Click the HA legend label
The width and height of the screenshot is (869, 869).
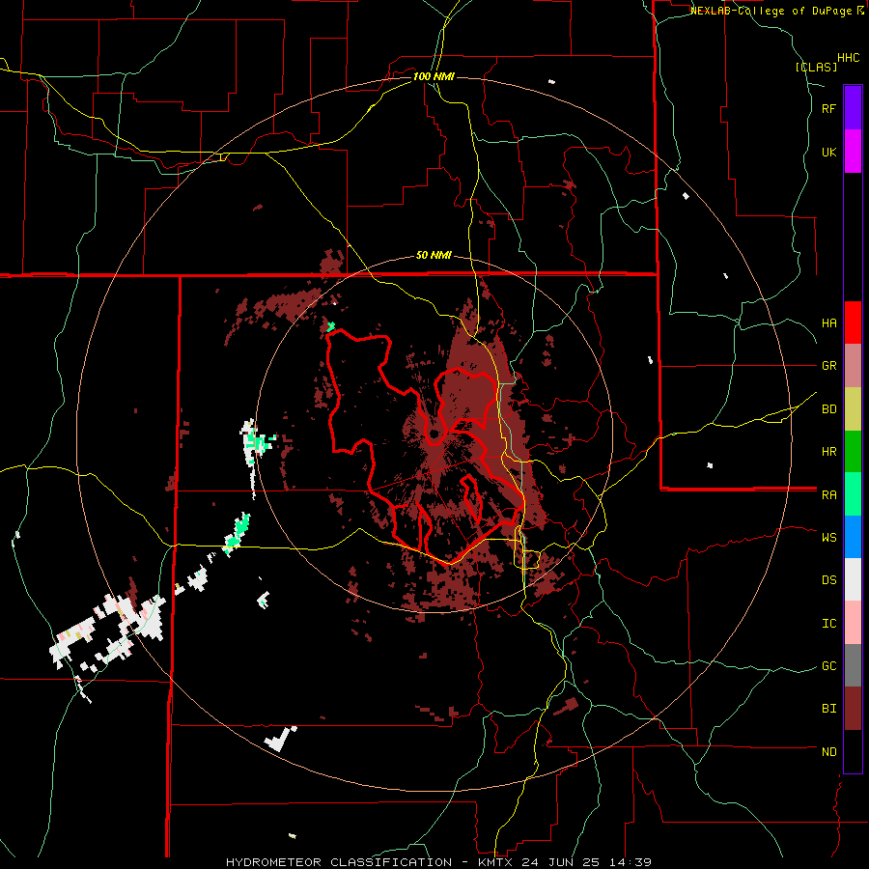(x=828, y=323)
